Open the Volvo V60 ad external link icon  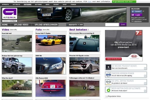[145, 76]
